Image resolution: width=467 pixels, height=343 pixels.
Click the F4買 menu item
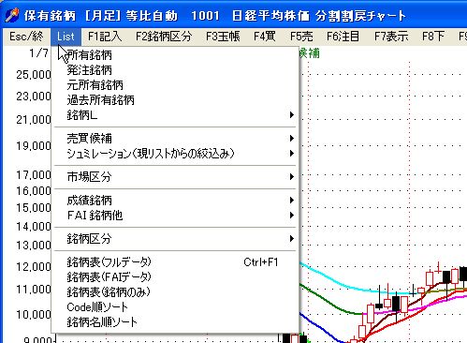pyautogui.click(x=265, y=37)
